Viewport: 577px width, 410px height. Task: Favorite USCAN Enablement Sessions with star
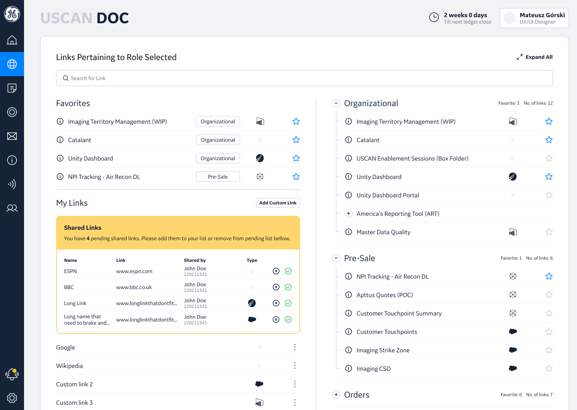(x=549, y=158)
